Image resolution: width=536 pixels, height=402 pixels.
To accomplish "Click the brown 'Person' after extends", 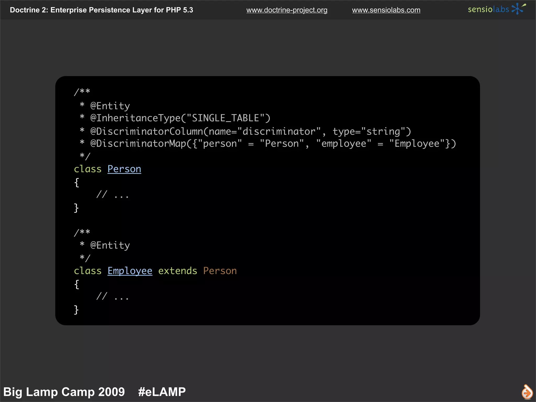I will [220, 271].
